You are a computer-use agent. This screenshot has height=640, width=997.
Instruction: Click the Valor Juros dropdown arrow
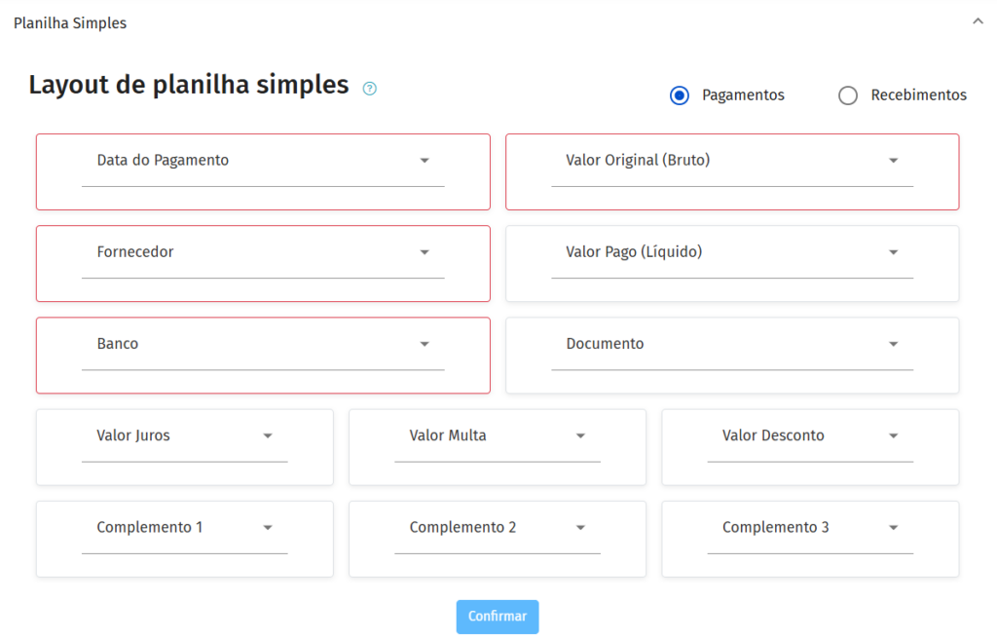(268, 435)
